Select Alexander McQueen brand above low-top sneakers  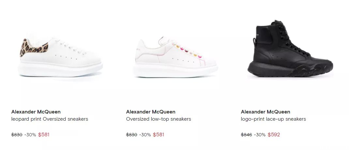coord(151,112)
